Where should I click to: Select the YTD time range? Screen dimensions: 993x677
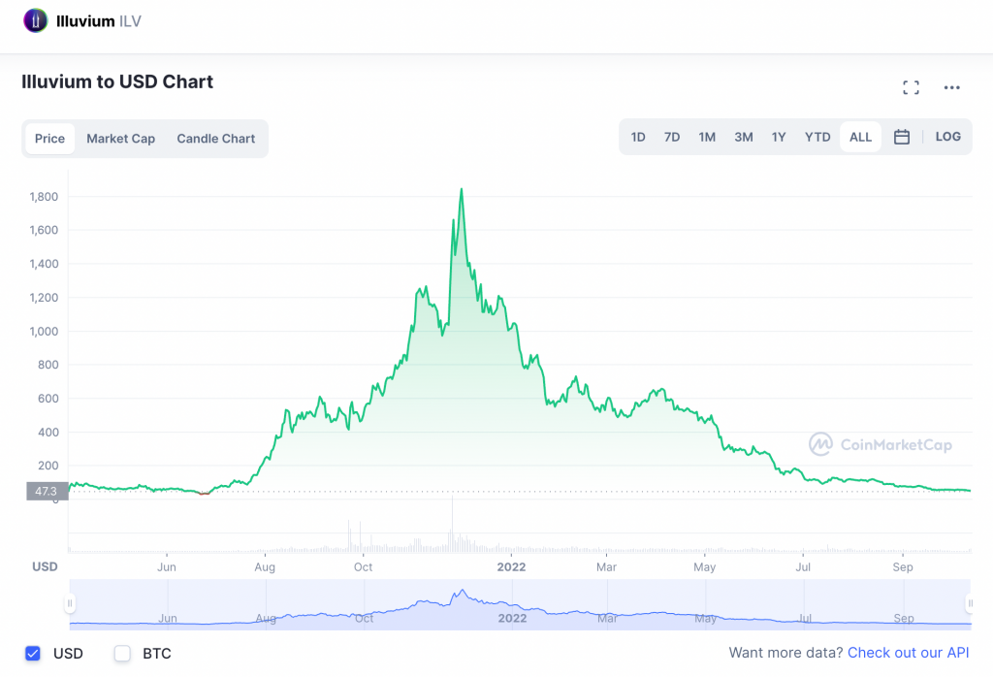point(817,137)
